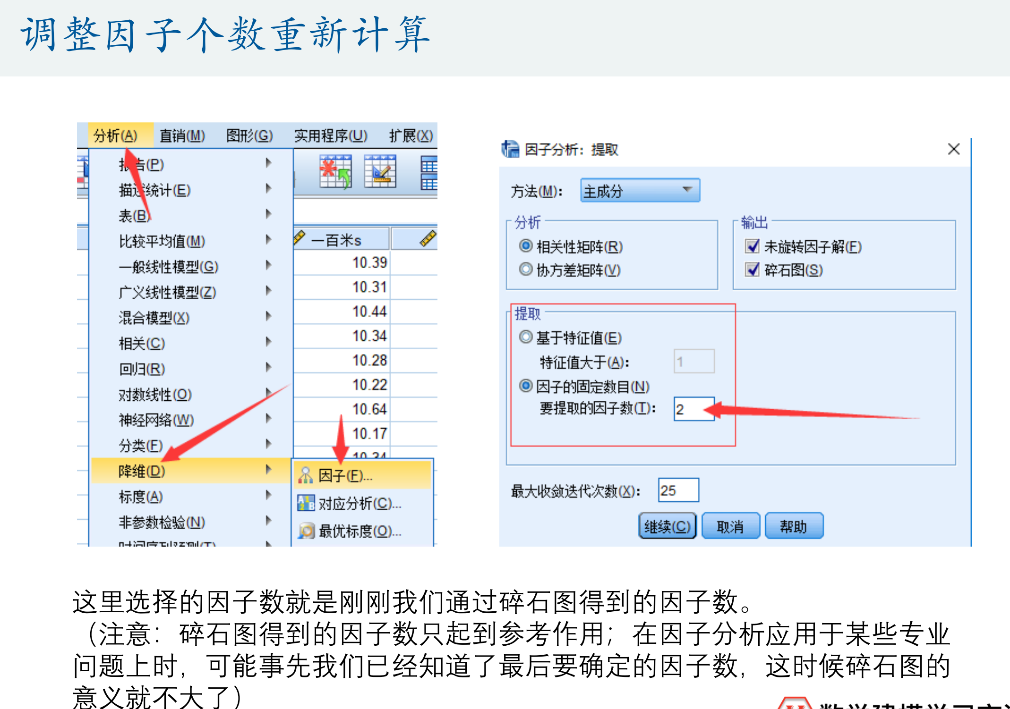Screen dimensions: 1010x709
Task: Click ruler icon in 一百米s column header
Action: (x=300, y=237)
